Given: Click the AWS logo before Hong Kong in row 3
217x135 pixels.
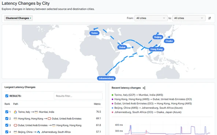Looking at the screenshot, I should pyautogui.click(x=54, y=125).
